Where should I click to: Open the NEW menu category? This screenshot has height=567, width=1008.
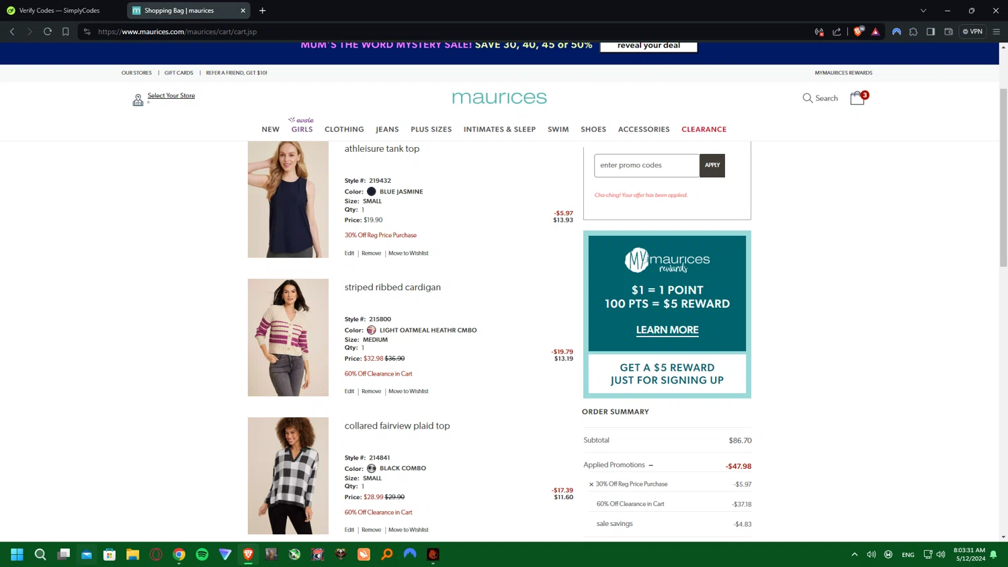271,129
